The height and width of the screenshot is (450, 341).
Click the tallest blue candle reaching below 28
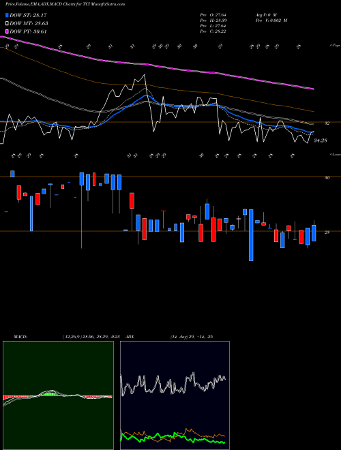coord(251,235)
